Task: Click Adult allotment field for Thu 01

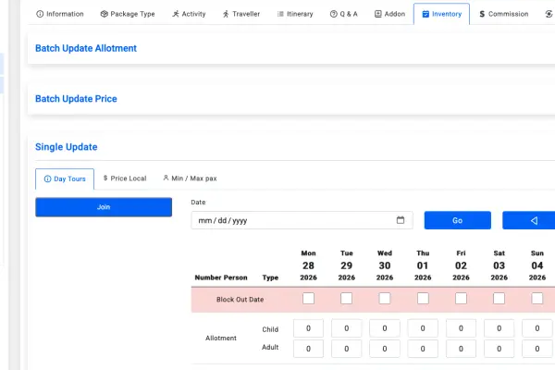Action: [423, 349]
